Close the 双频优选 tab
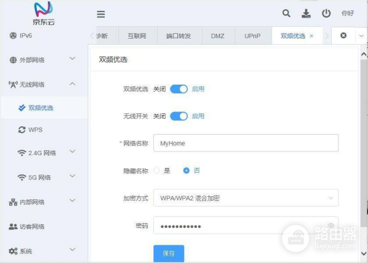Image resolution: width=368 pixels, height=263 pixels. [x=312, y=36]
